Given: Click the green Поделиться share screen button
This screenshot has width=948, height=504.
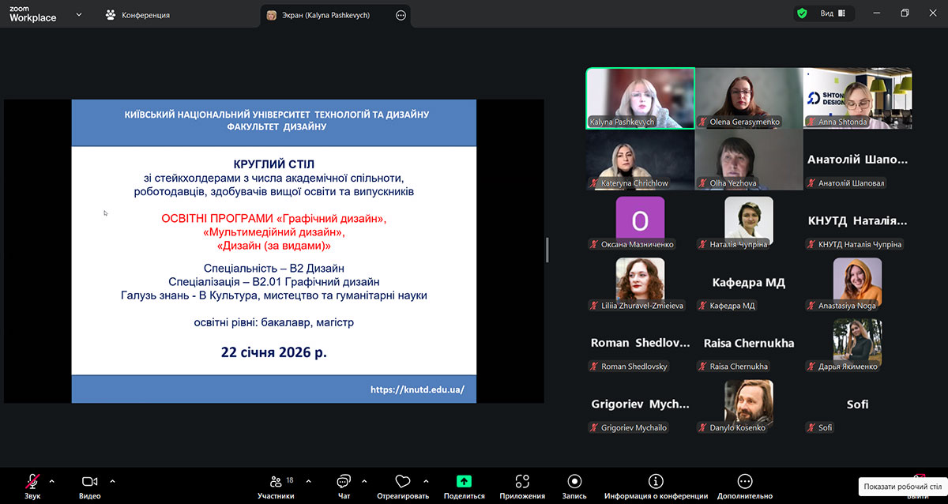Looking at the screenshot, I should click(464, 481).
